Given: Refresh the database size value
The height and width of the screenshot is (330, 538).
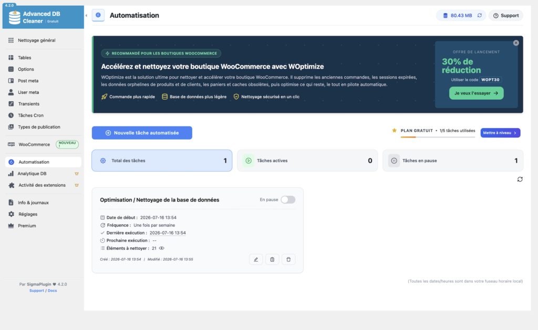Looking at the screenshot, I should click(480, 15).
